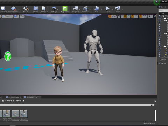The height and width of the screenshot is (126, 168).
Task: Select the Scale gizmo mode icon
Action: coord(115,16)
